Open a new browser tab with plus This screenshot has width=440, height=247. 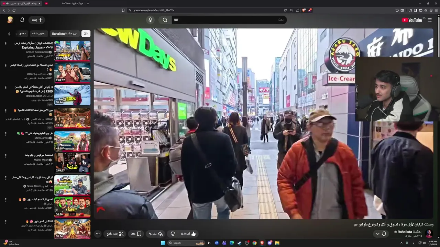pos(88,3)
